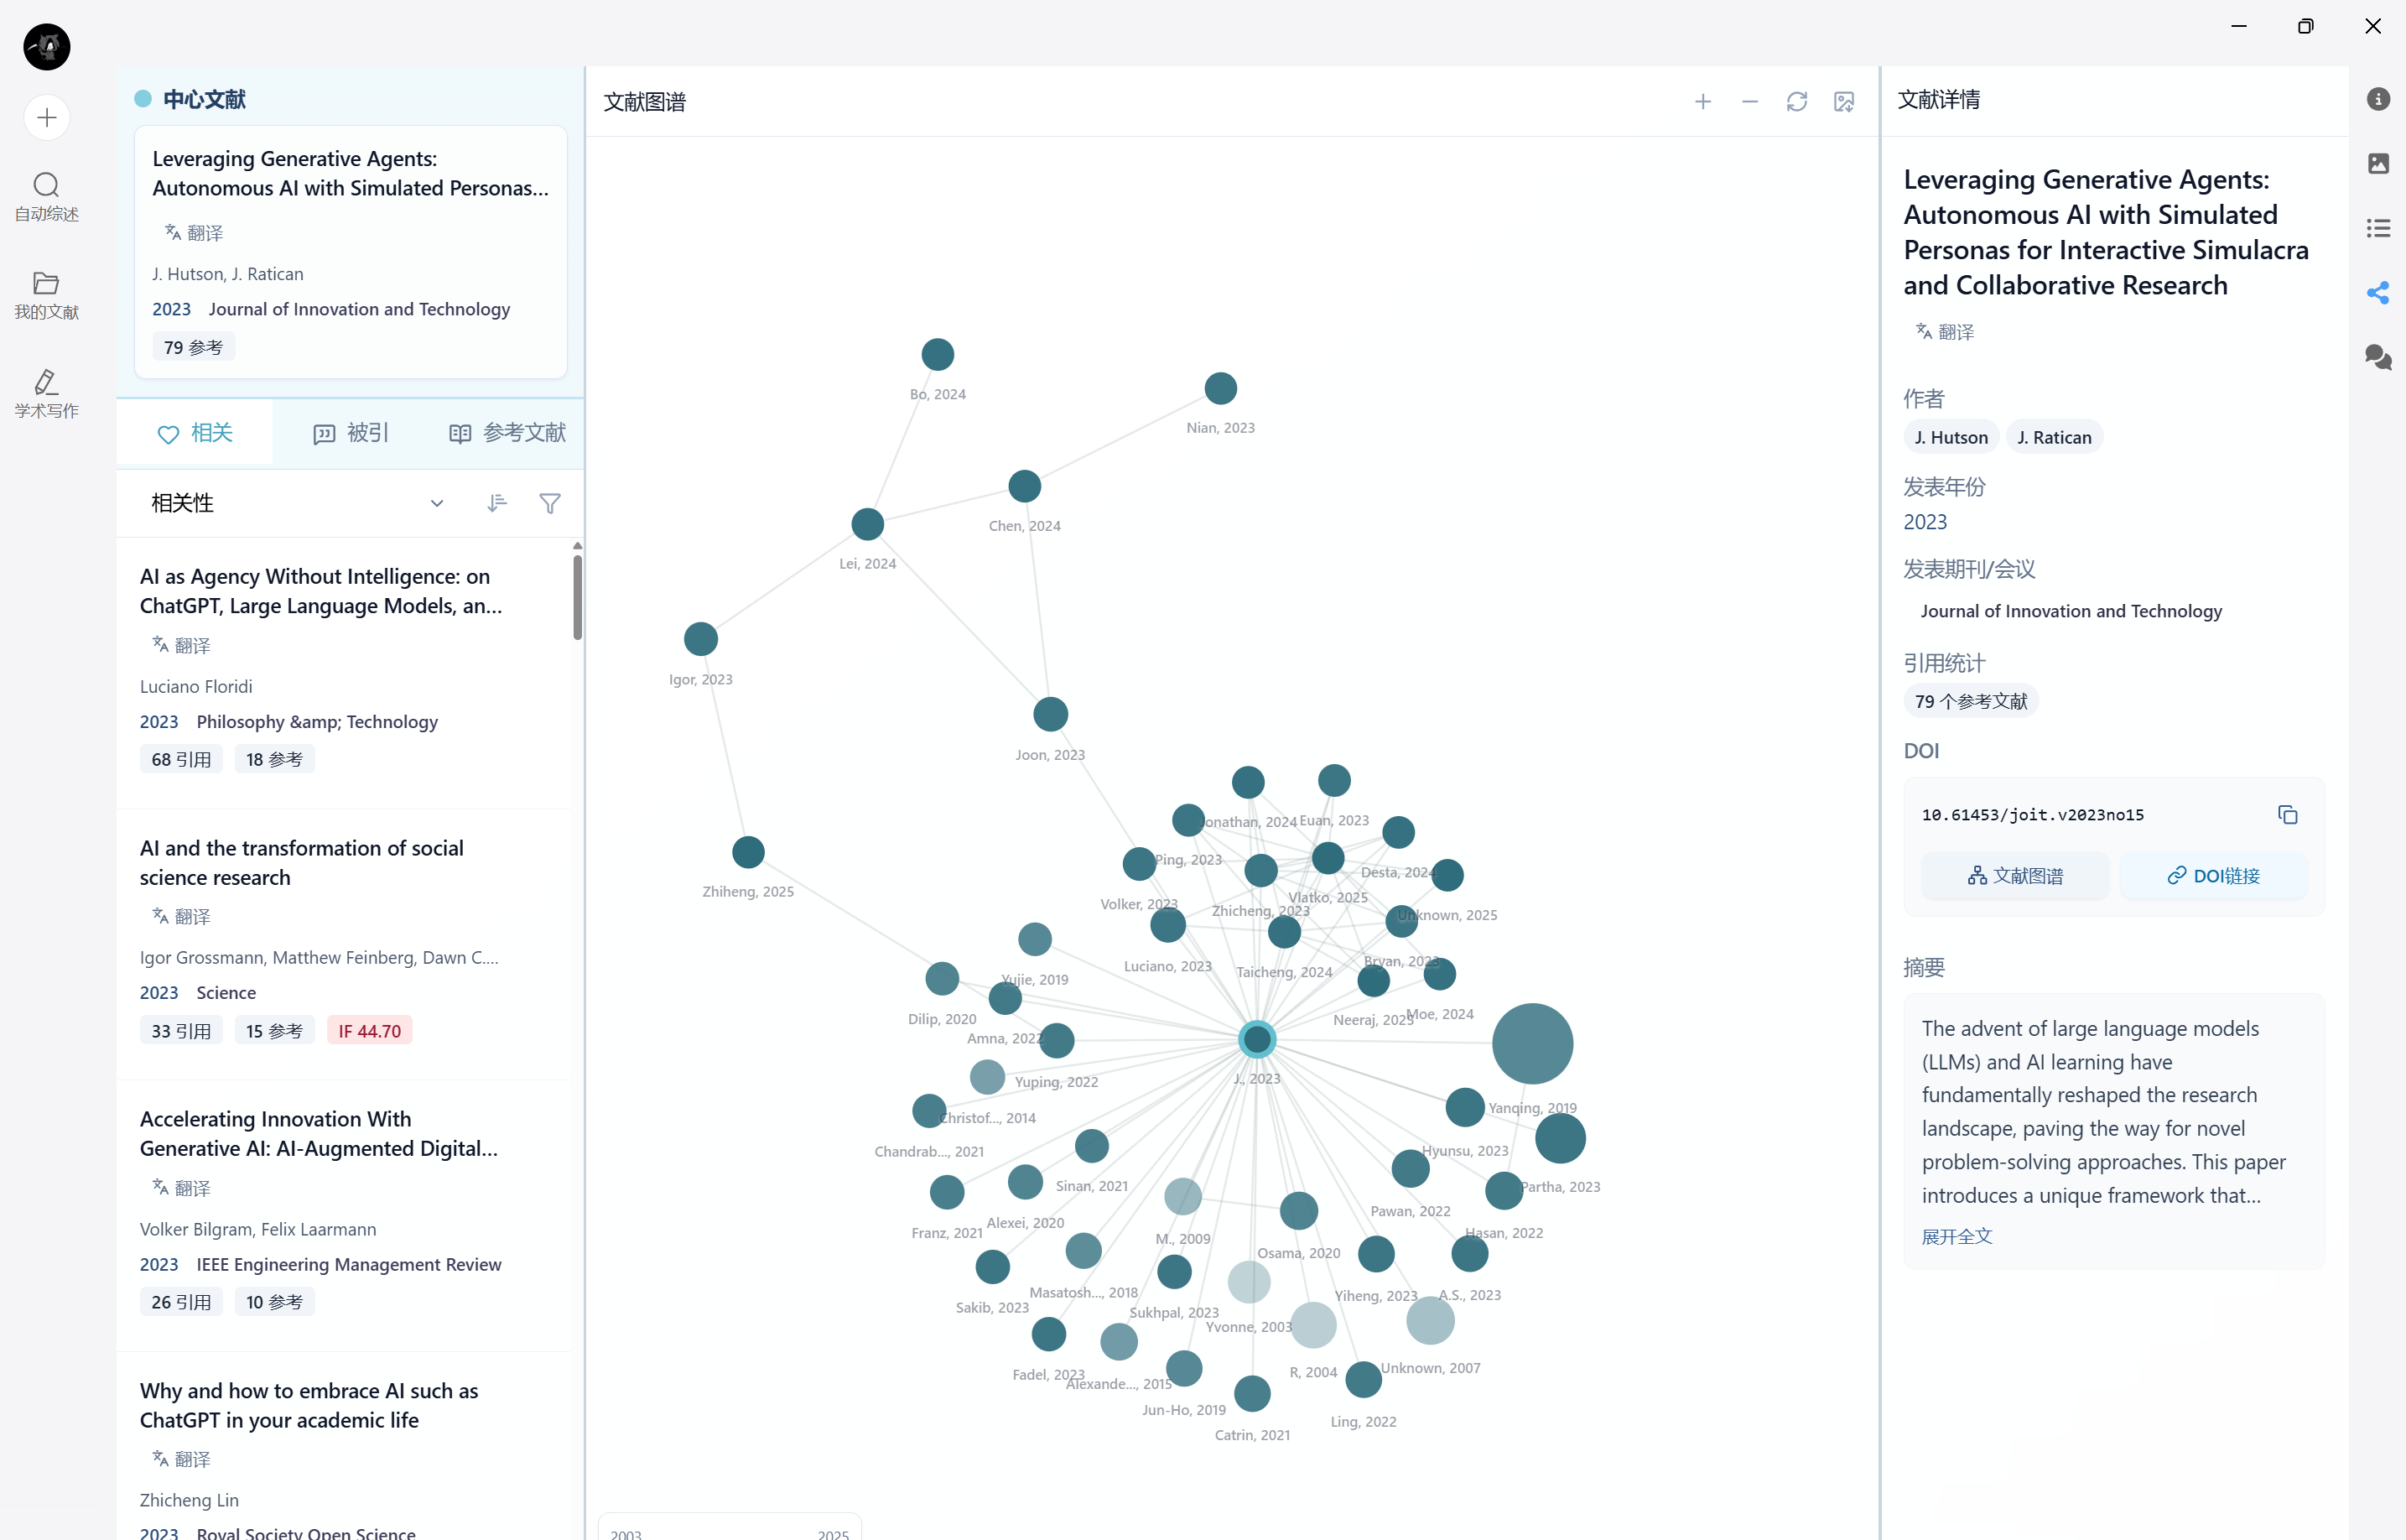Click the 文献图谱 button under DOI
Image resolution: width=2406 pixels, height=1540 pixels.
click(x=2015, y=876)
